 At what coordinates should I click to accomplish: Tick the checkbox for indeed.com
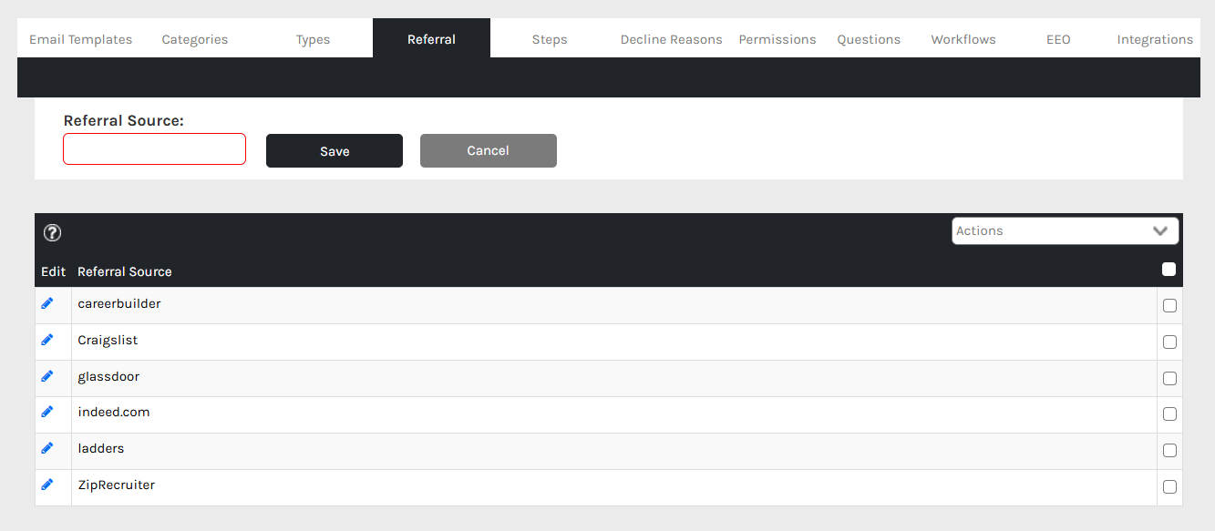[1169, 414]
